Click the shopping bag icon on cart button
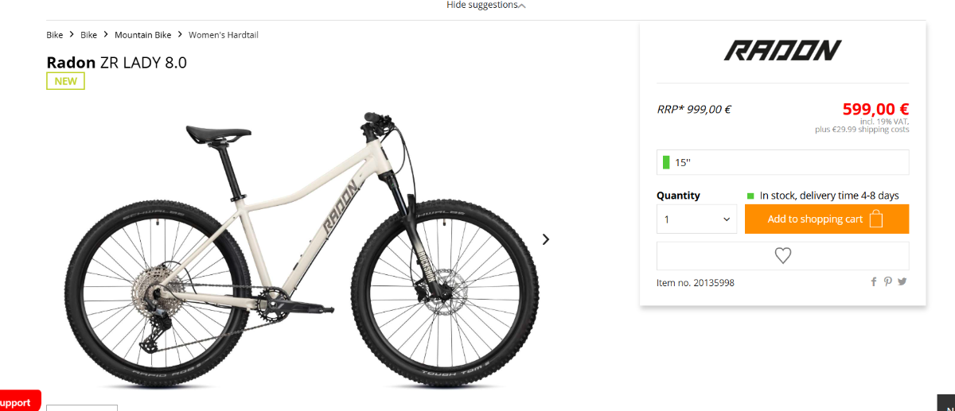This screenshot has height=411, width=955. [876, 219]
